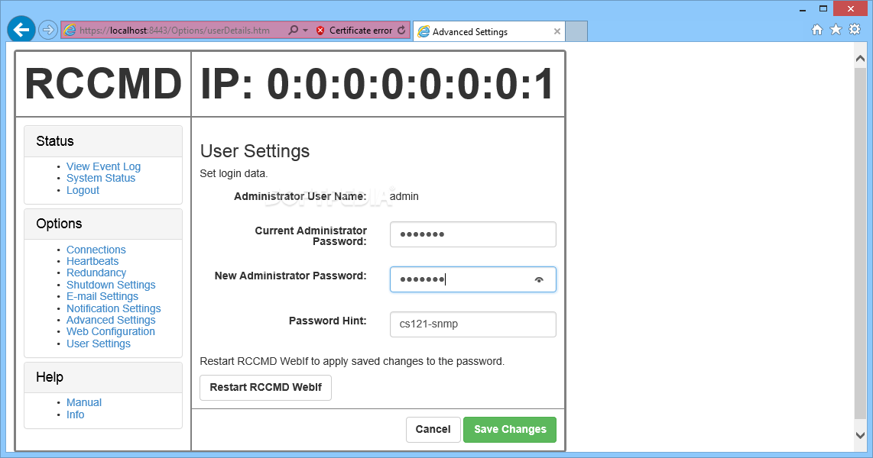Image resolution: width=873 pixels, height=458 pixels.
Task: Open browser tools gear icon
Action: click(855, 30)
